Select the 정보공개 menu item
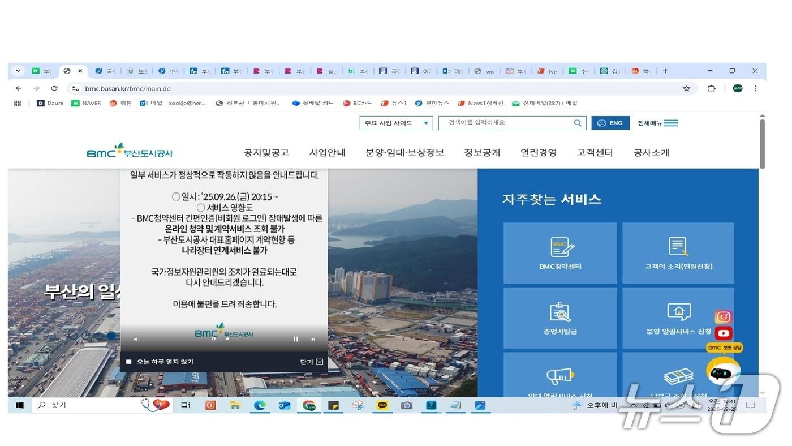Viewport: 792px width, 446px height. pyautogui.click(x=482, y=152)
